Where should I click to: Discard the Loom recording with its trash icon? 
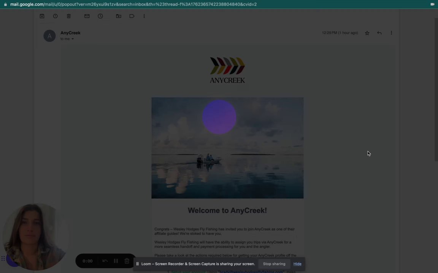click(x=127, y=261)
